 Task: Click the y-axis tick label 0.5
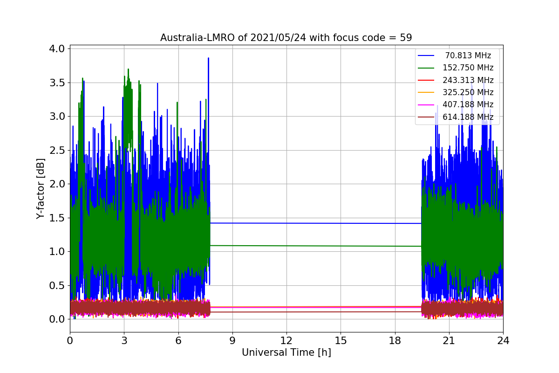pyautogui.click(x=58, y=285)
